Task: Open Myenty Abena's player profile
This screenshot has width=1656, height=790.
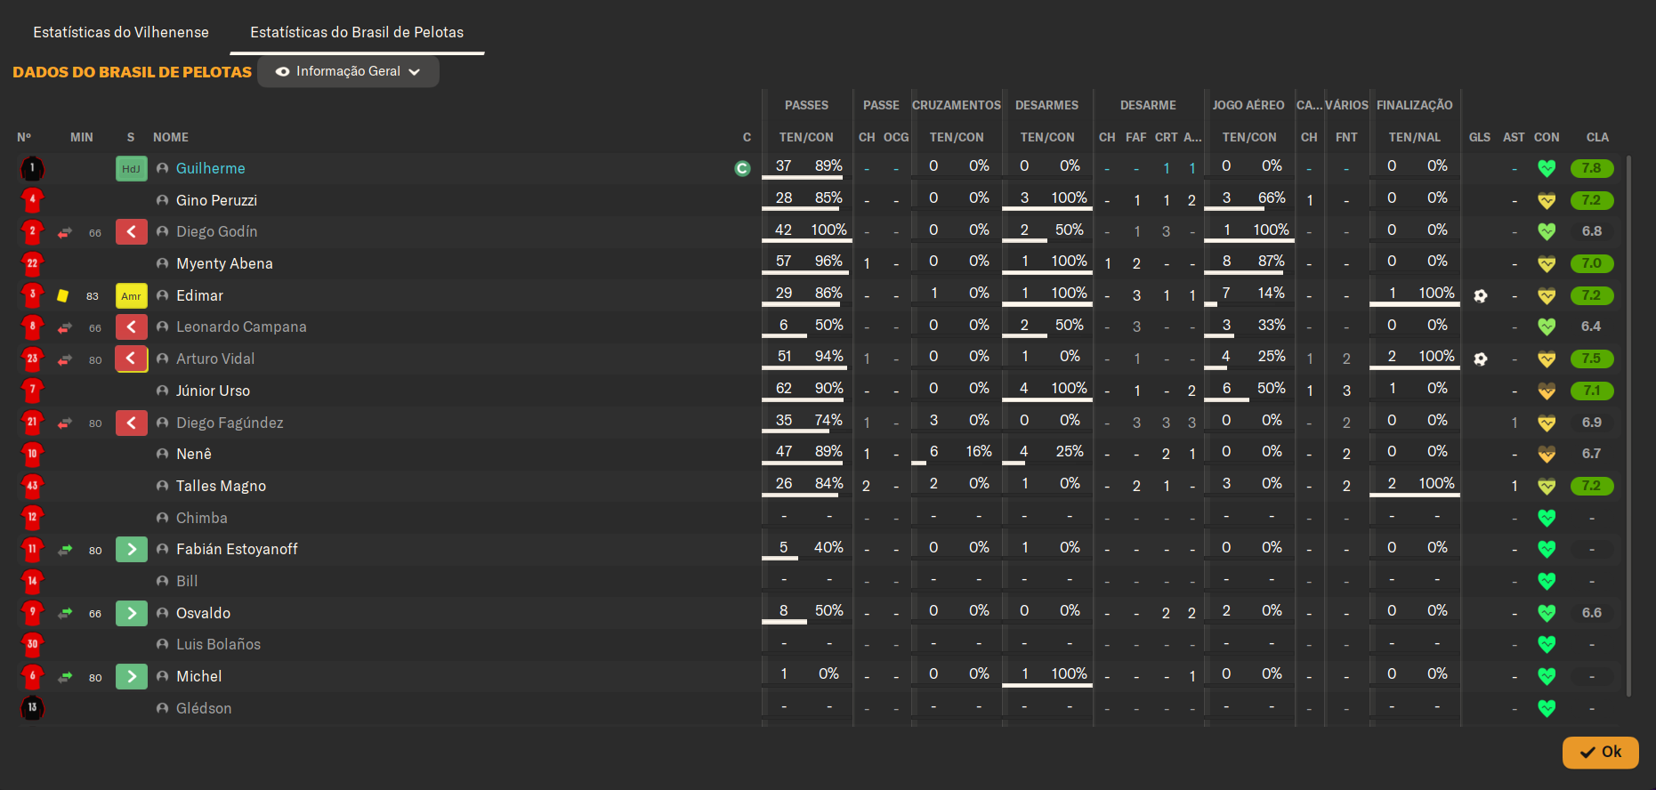Action: pos(224,263)
